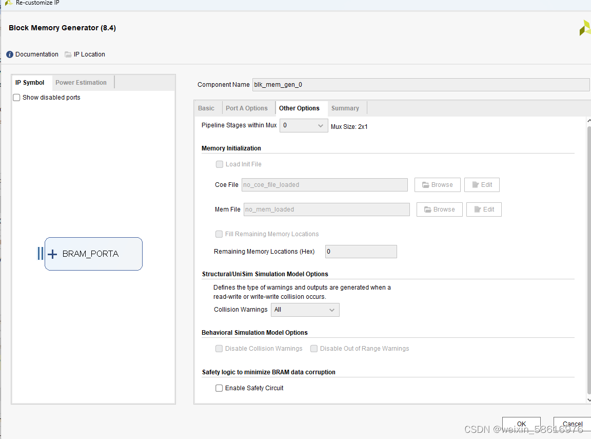Click the Component Name input field

click(421, 85)
